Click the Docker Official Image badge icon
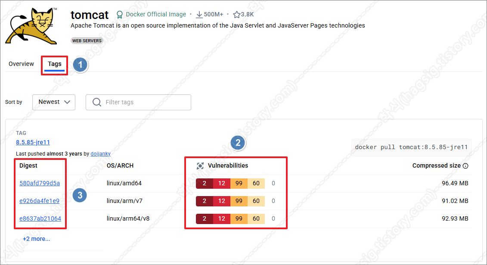Viewport: 487px width, 265px height. pyautogui.click(x=120, y=15)
